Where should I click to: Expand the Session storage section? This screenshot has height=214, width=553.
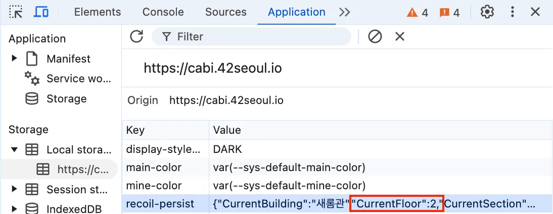pyautogui.click(x=14, y=189)
